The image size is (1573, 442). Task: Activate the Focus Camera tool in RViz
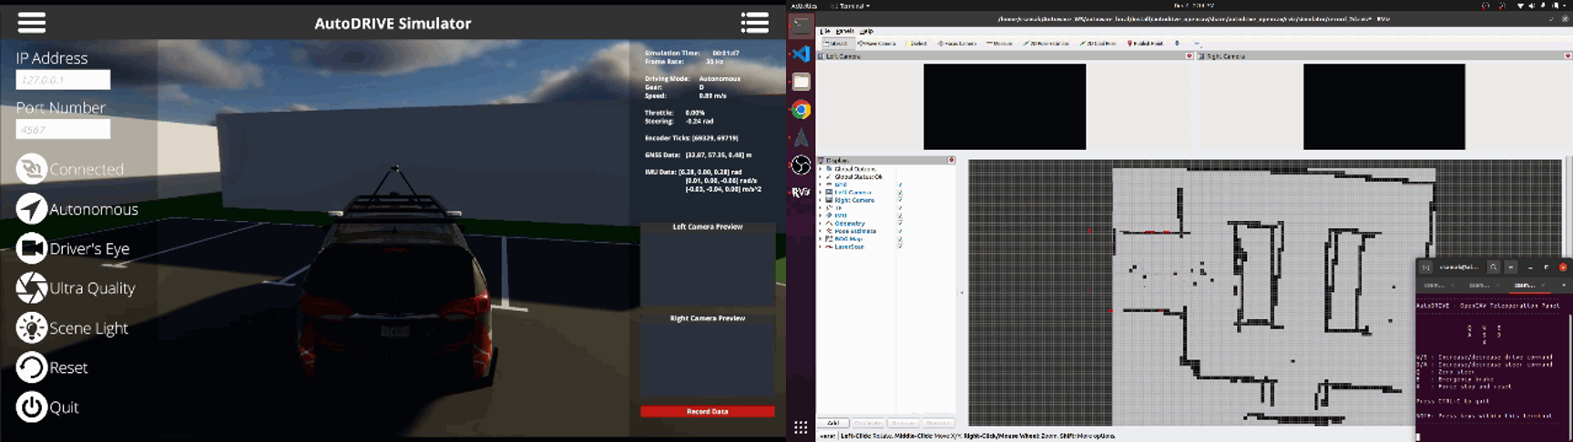[x=956, y=43]
